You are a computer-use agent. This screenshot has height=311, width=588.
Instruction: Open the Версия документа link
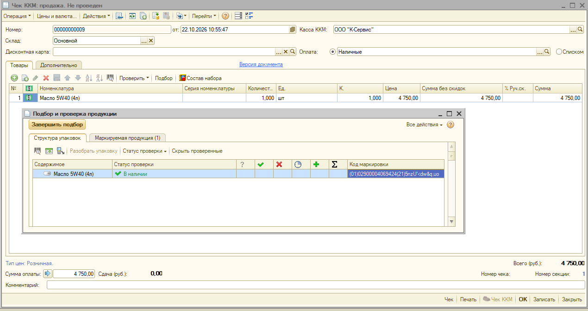click(x=261, y=64)
